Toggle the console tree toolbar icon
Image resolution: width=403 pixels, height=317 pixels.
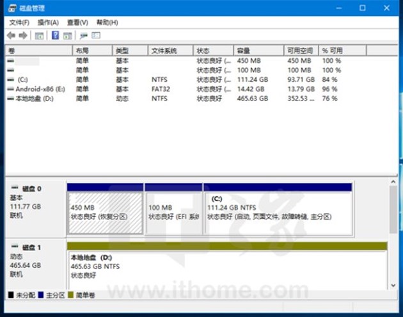click(x=39, y=36)
